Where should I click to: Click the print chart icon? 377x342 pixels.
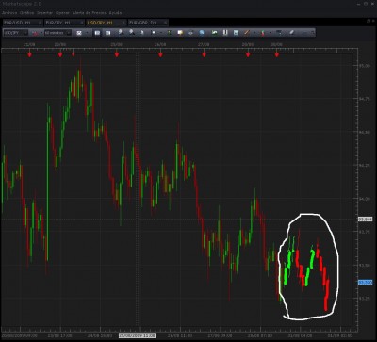191,32
